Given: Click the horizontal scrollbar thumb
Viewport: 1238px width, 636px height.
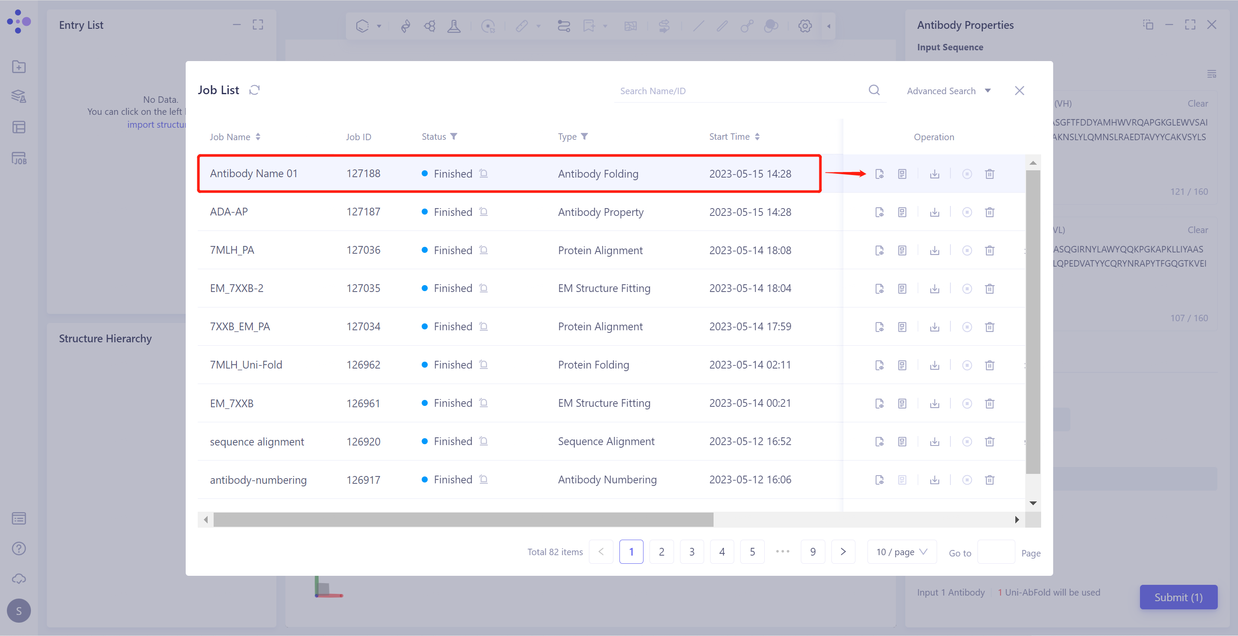Looking at the screenshot, I should (463, 519).
